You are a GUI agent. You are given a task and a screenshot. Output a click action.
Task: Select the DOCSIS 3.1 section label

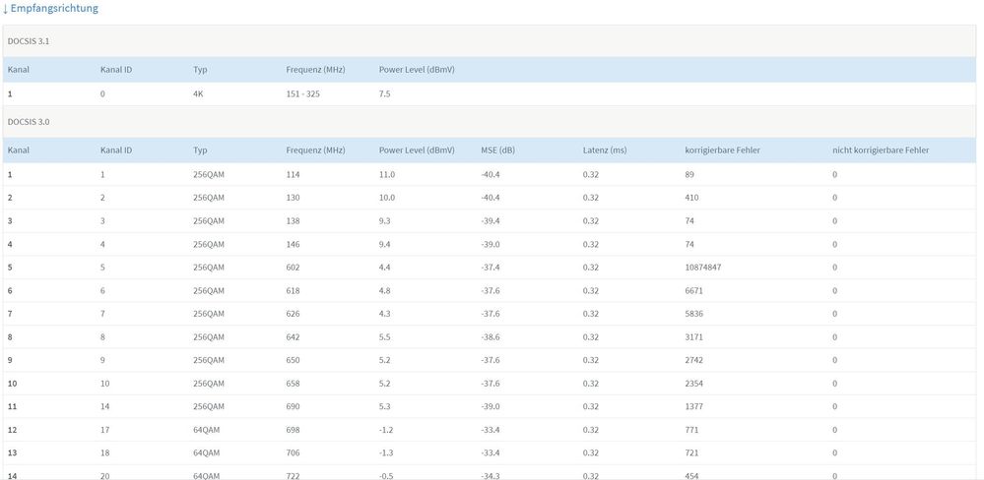point(29,40)
